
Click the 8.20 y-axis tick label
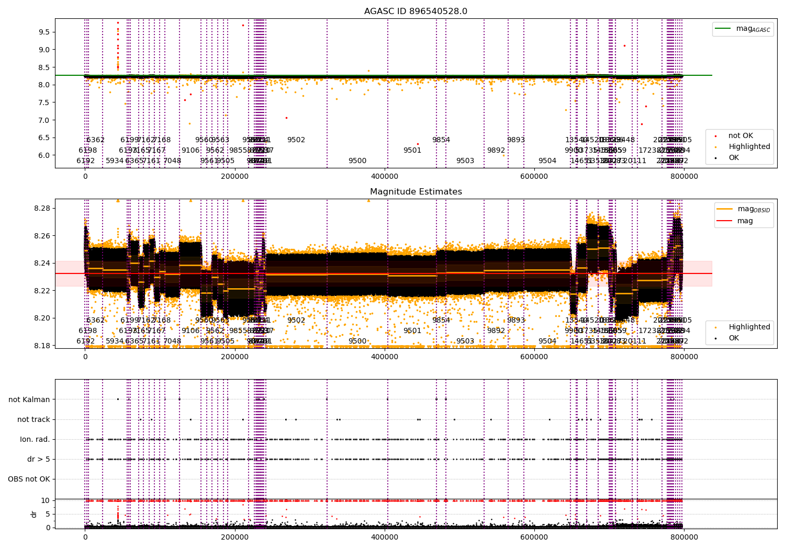[42, 318]
